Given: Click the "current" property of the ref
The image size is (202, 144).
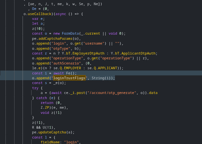Looking at the screenshot, I should tap(93, 33).
